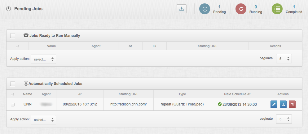Image resolution: width=308 pixels, height=134 pixels.
Task: Open Apply action dropdown in Scheduled Jobs panel
Action: click(x=43, y=119)
